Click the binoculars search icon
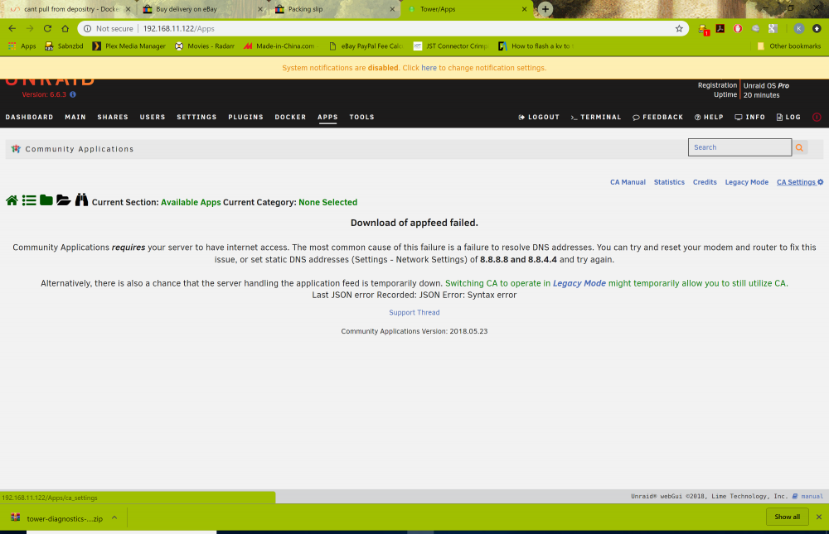Screen dimensions: 829x534 point(81,200)
